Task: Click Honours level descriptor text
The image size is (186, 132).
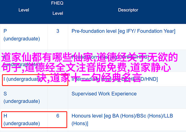Action: pos(122,116)
